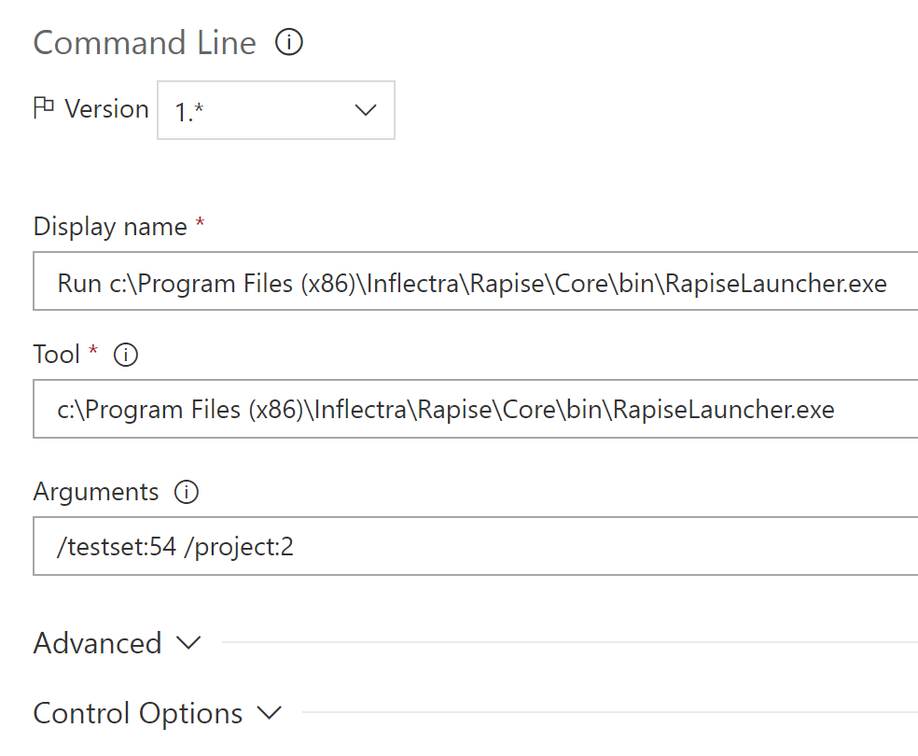This screenshot has width=918, height=756.
Task: Expand the Advanced section label
Action: (x=97, y=643)
